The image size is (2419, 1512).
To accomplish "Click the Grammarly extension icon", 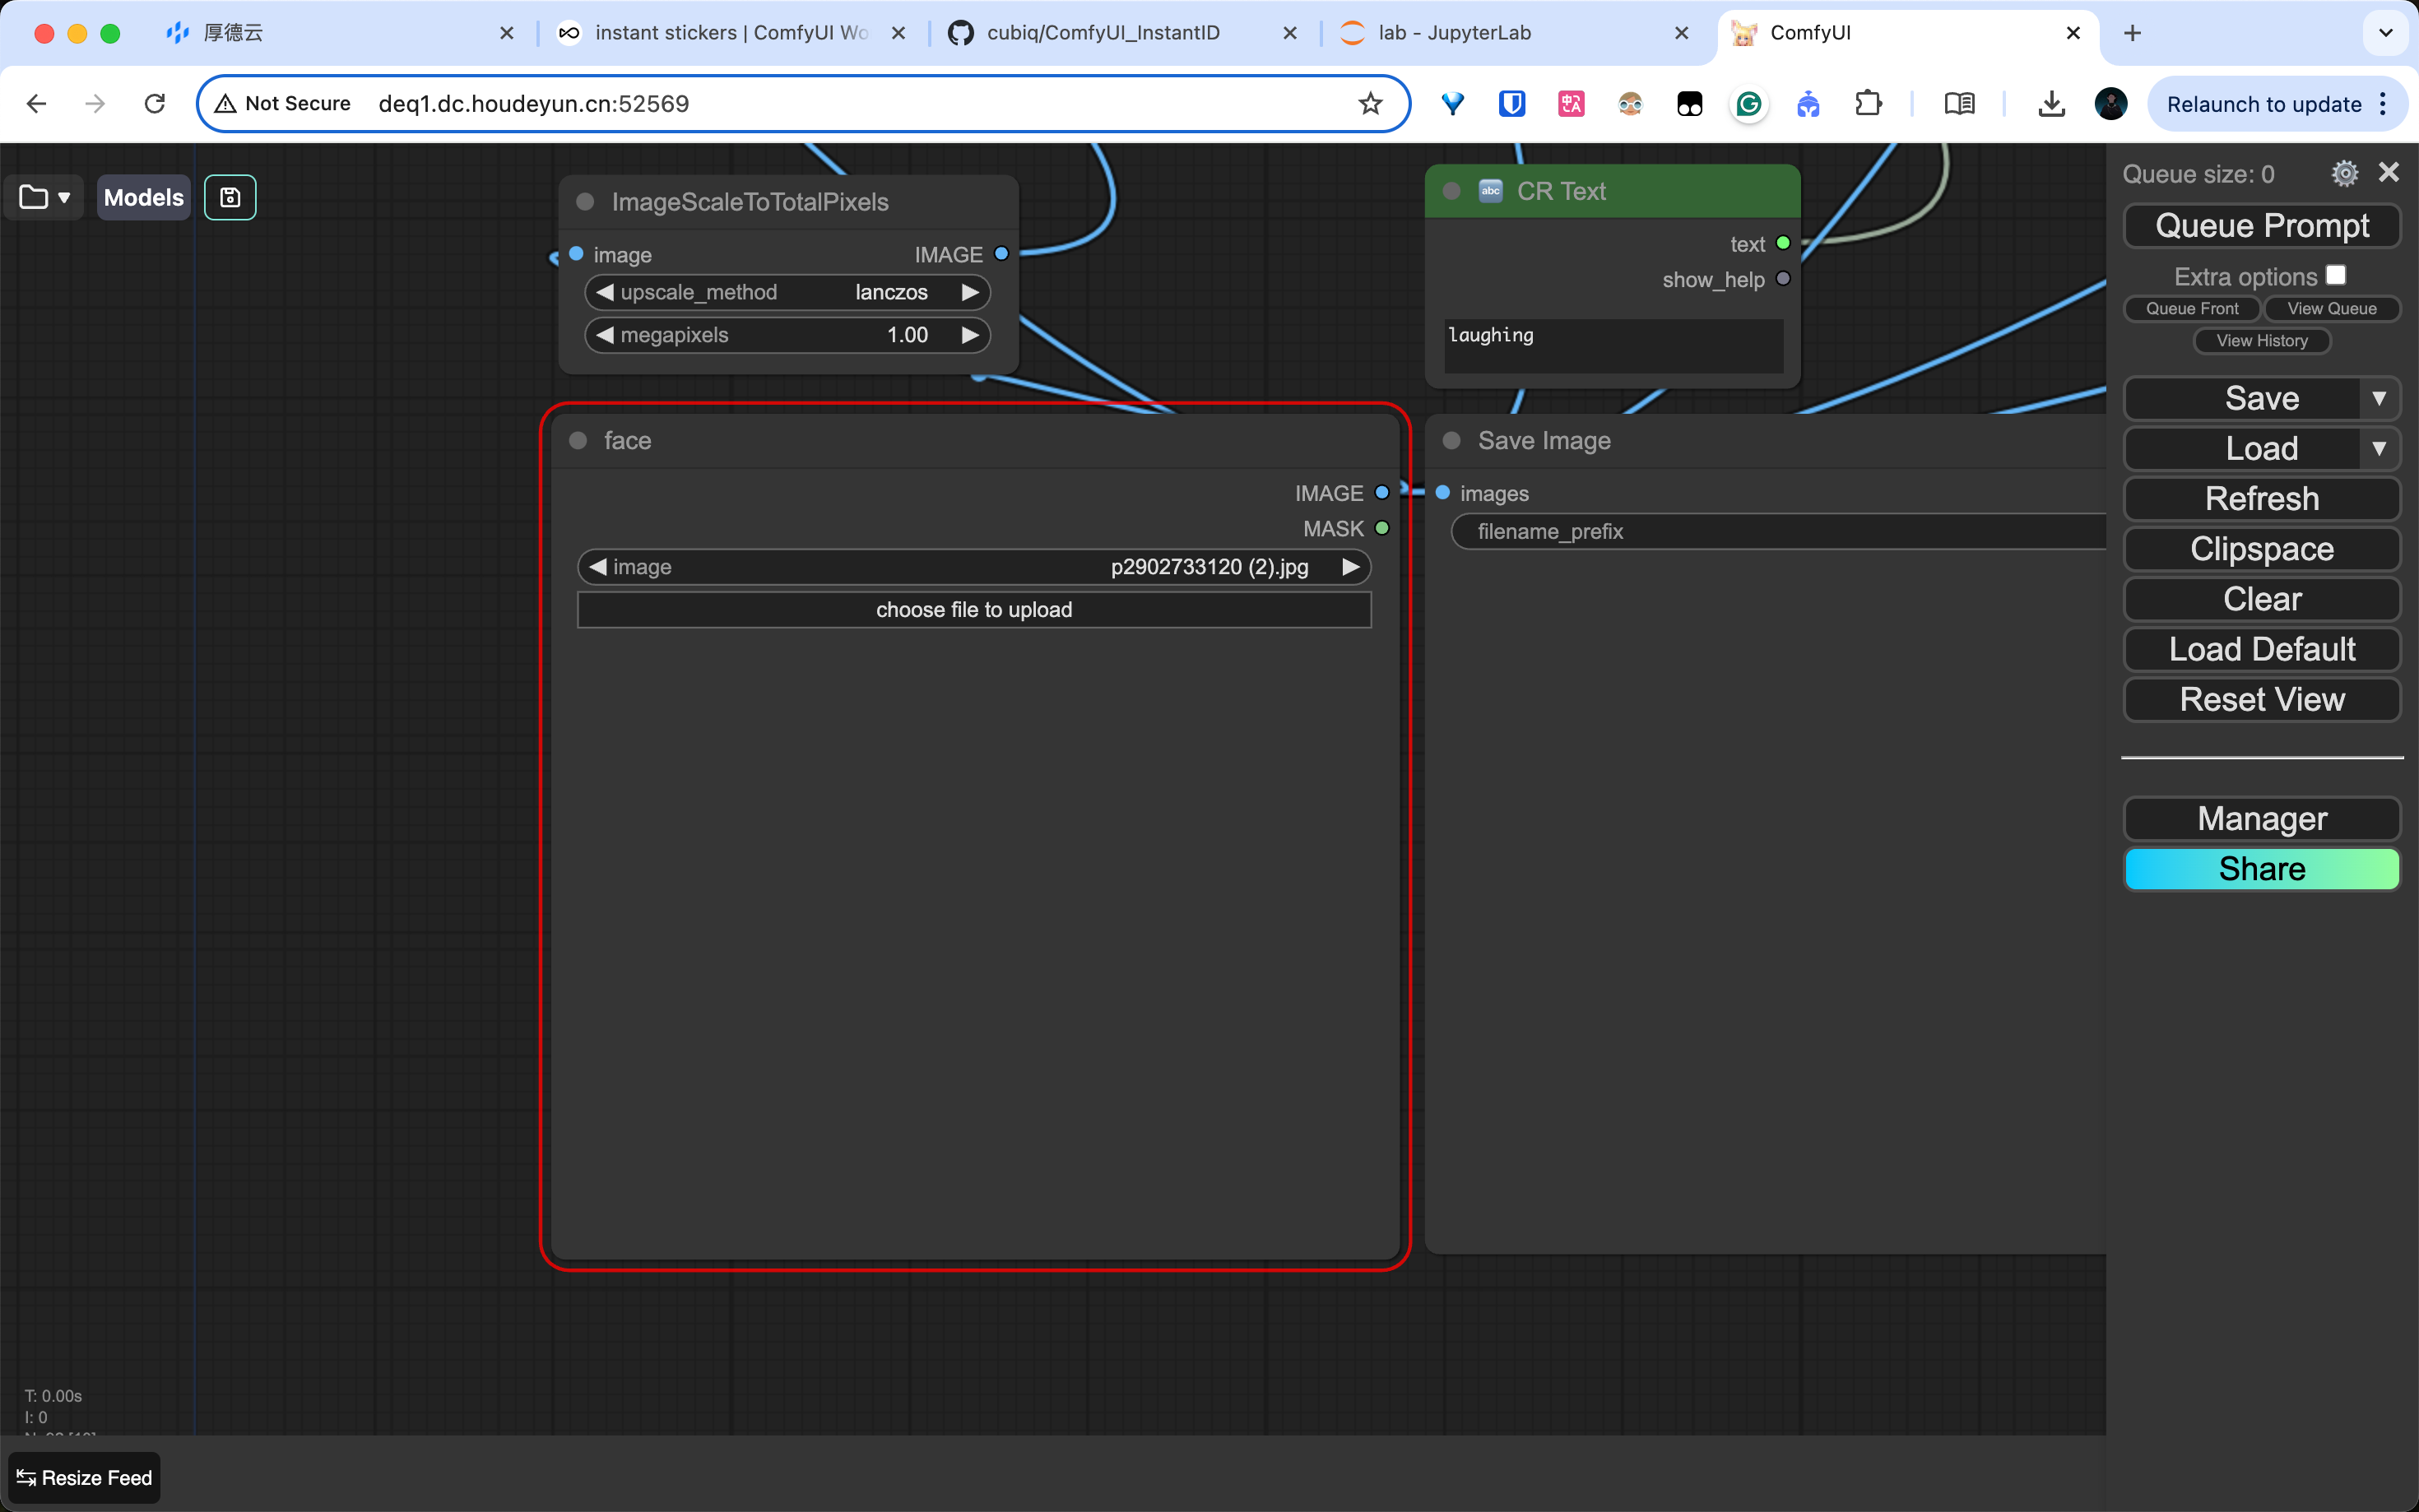I will click(1748, 103).
